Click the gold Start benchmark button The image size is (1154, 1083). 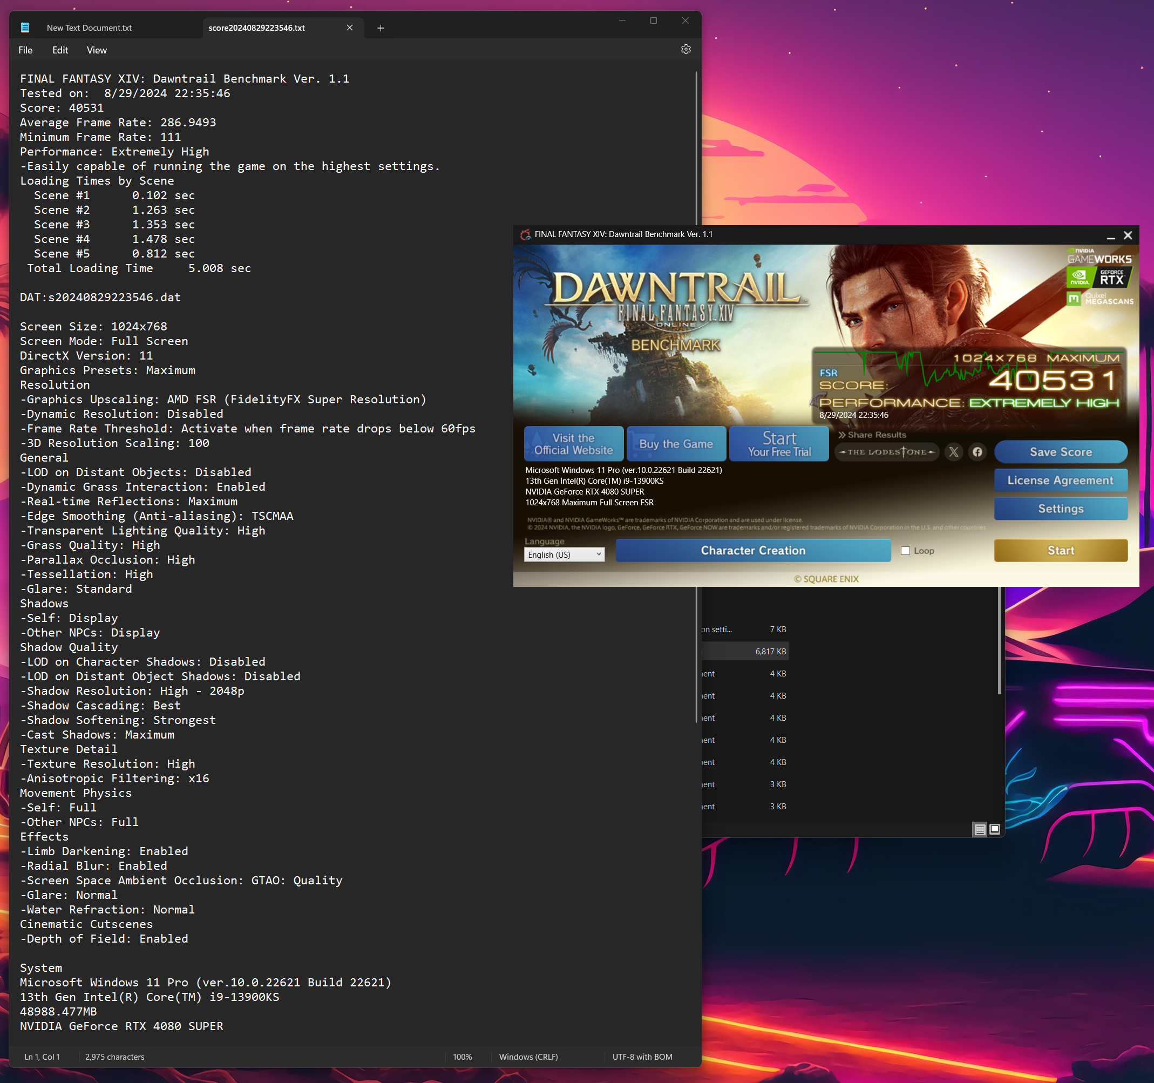(1061, 551)
